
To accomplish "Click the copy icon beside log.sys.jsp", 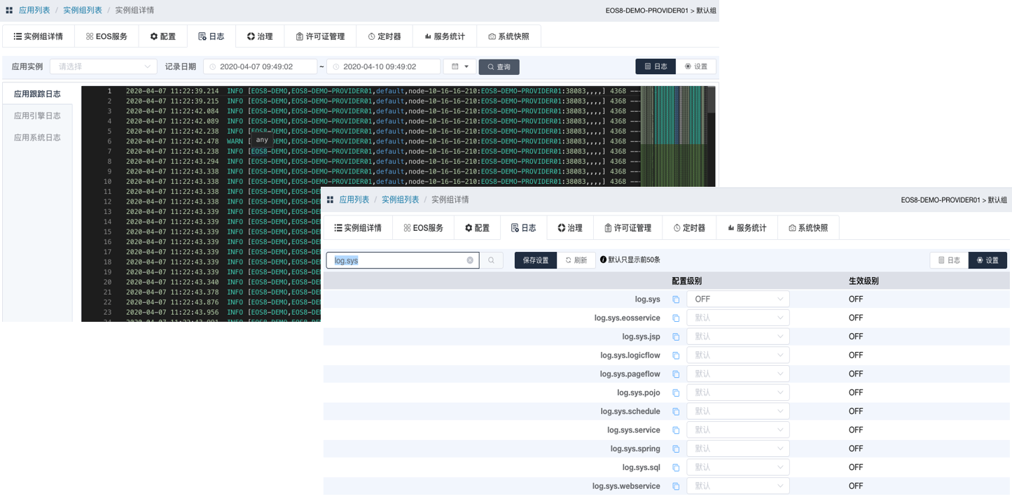I will (x=676, y=336).
